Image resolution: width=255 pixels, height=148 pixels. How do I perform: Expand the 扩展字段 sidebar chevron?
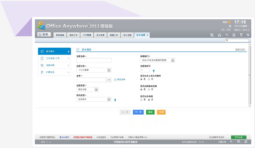(x=69, y=73)
